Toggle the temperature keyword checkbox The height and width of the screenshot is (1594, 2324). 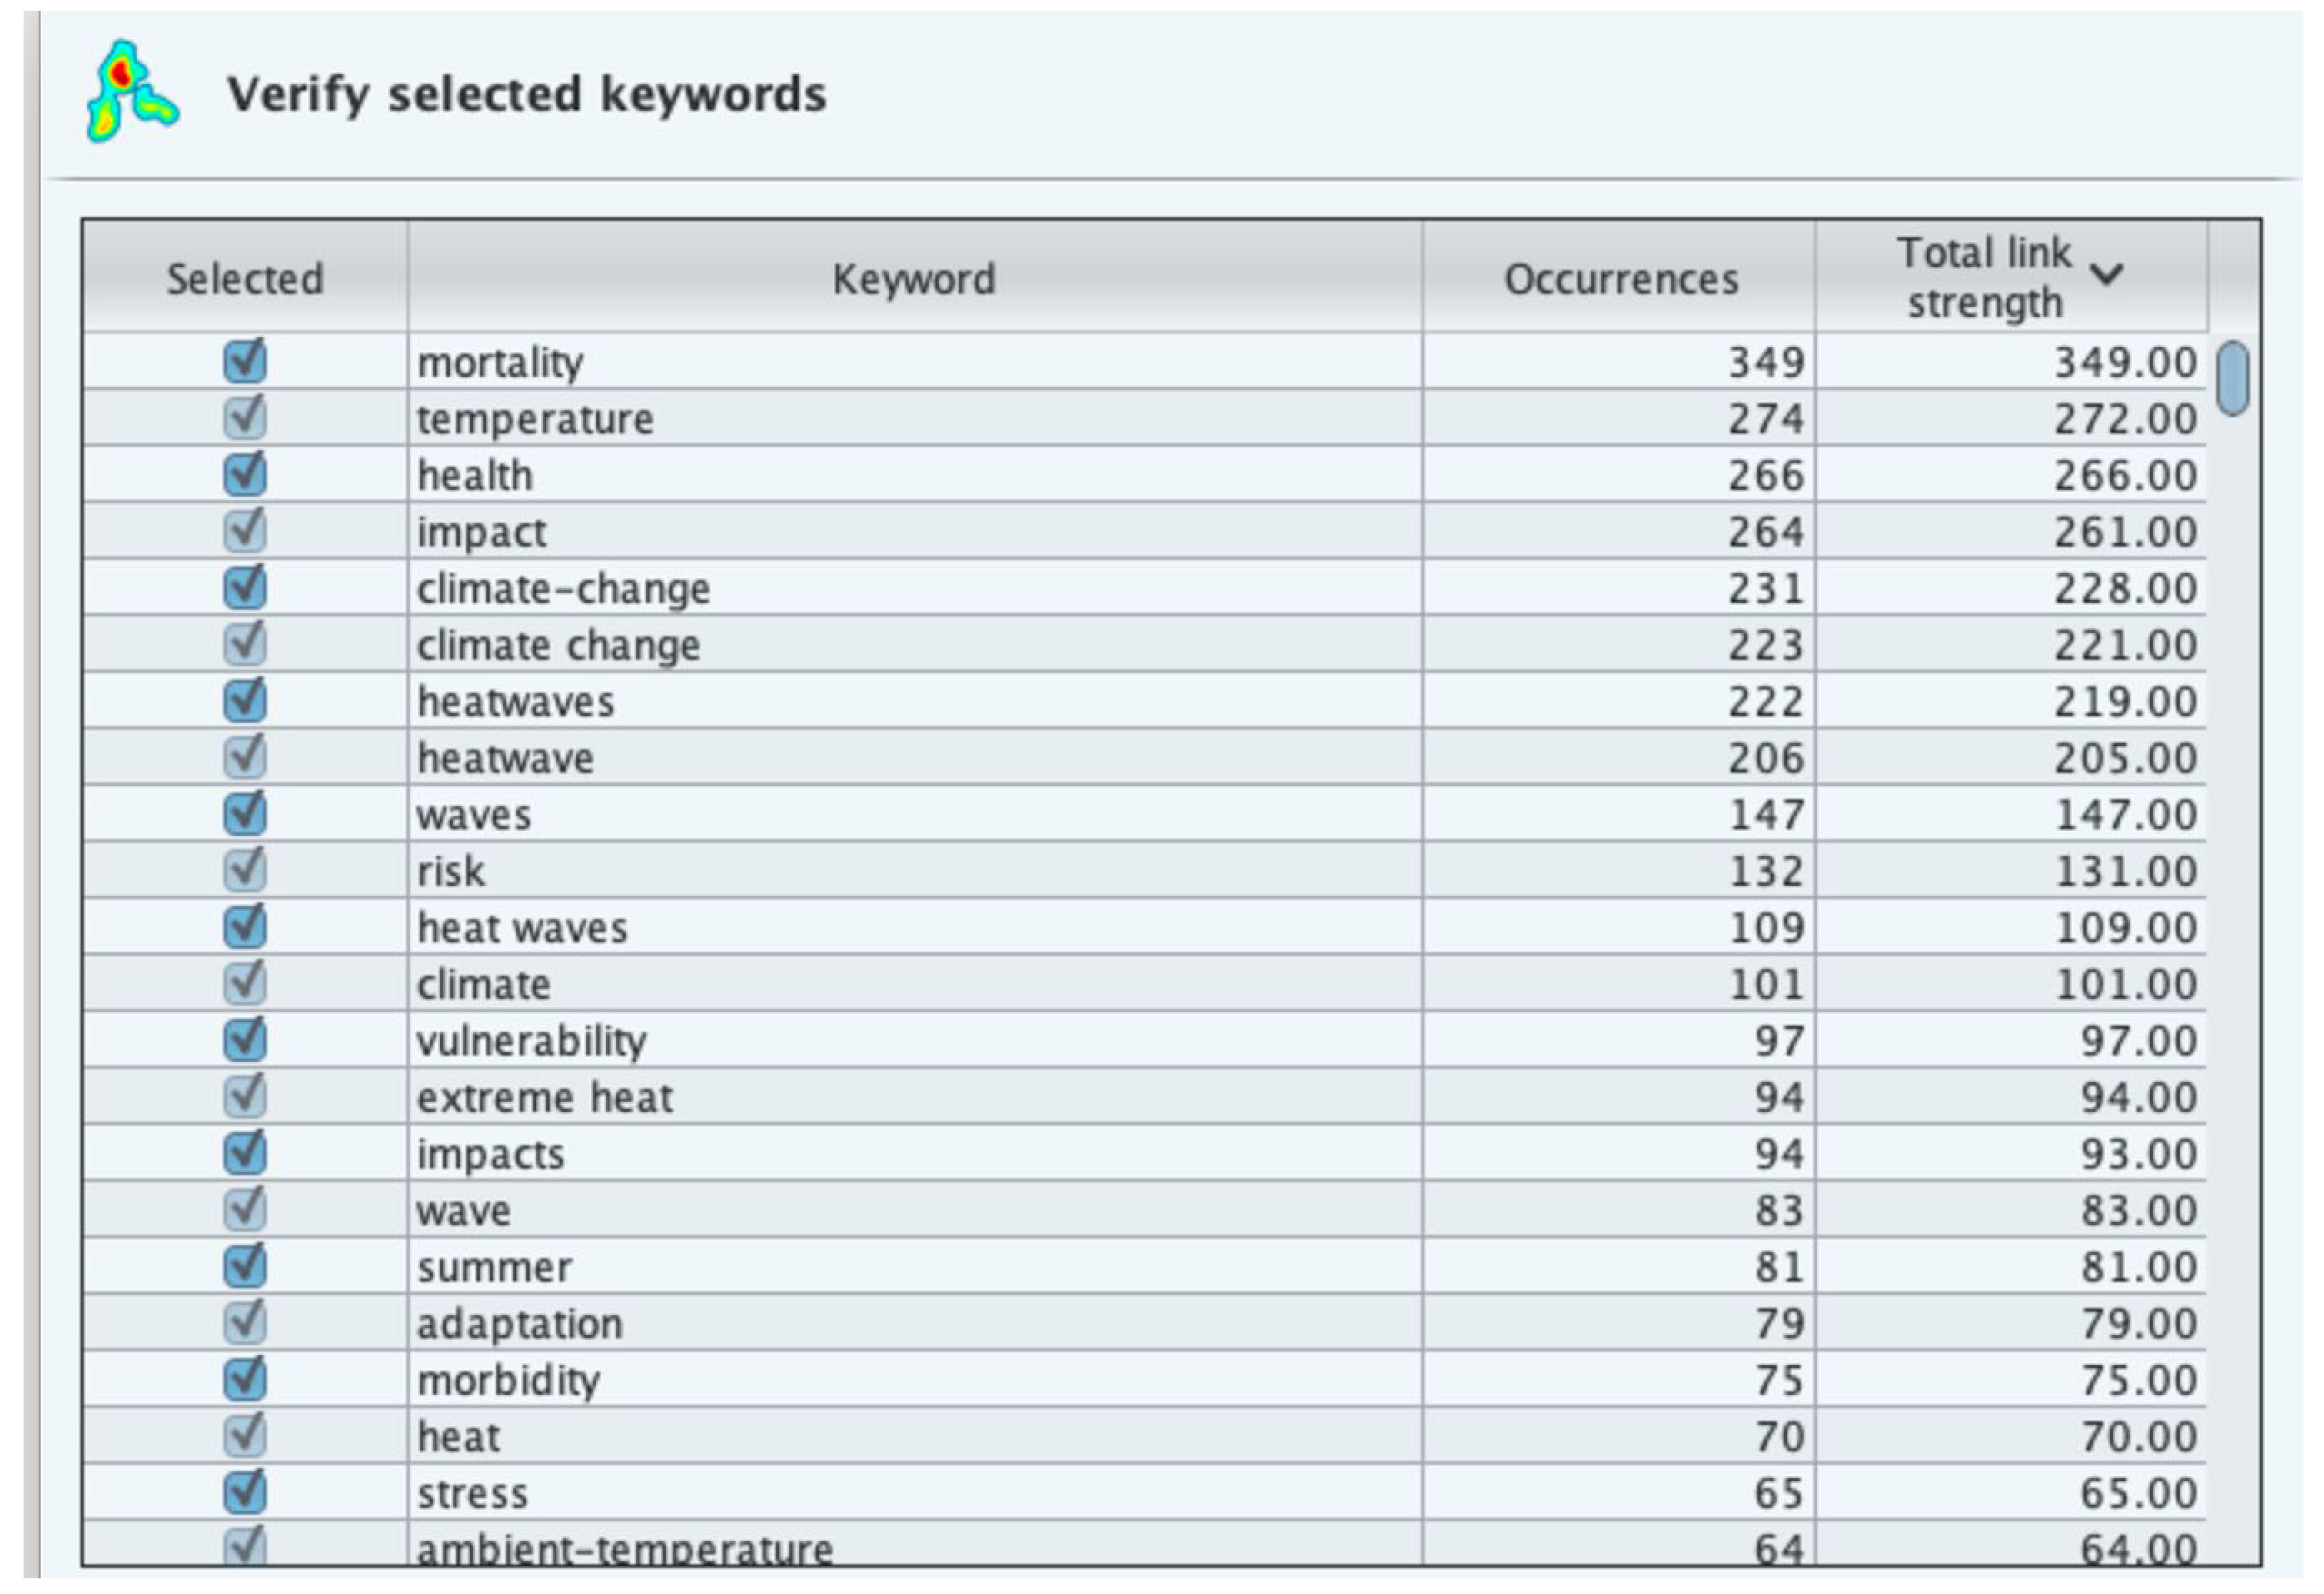pos(245,417)
